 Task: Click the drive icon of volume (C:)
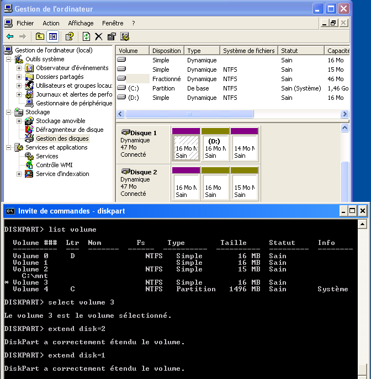(121, 88)
